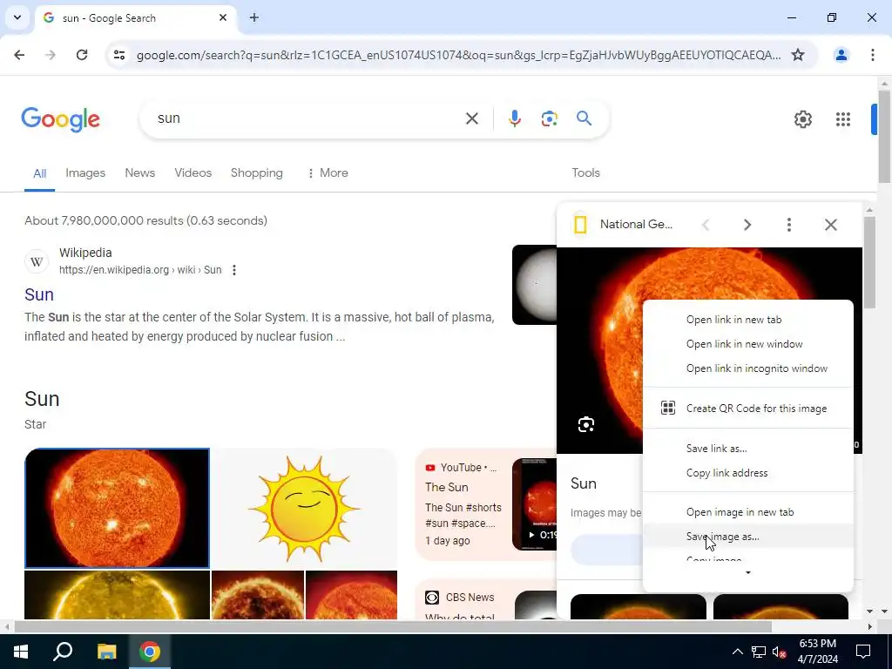Bookmark this page with star icon

point(798,55)
